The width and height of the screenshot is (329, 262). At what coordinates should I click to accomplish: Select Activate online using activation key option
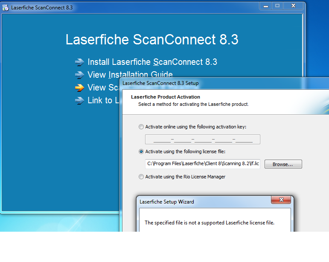pyautogui.click(x=141, y=127)
